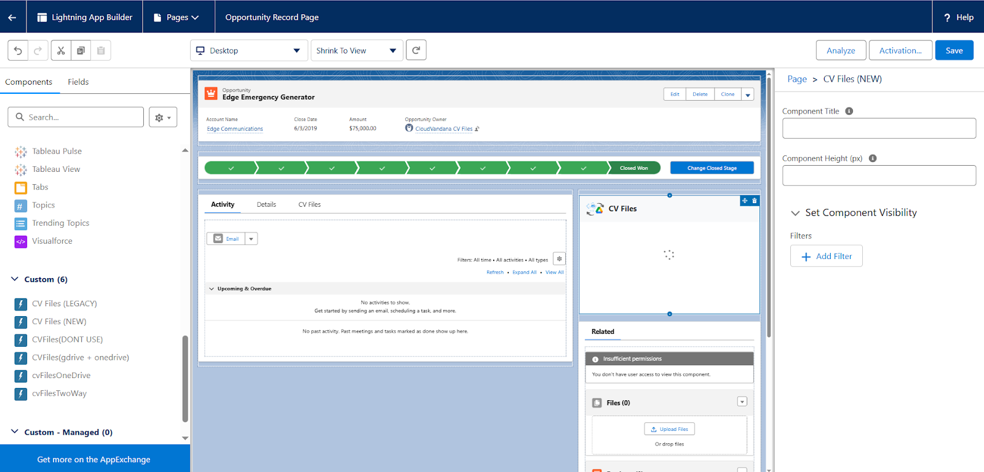
Task: Click the Save button
Action: 954,50
